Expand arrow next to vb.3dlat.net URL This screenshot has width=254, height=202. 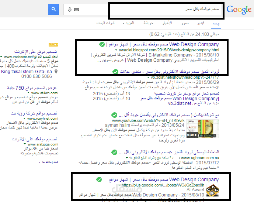pos(148,78)
